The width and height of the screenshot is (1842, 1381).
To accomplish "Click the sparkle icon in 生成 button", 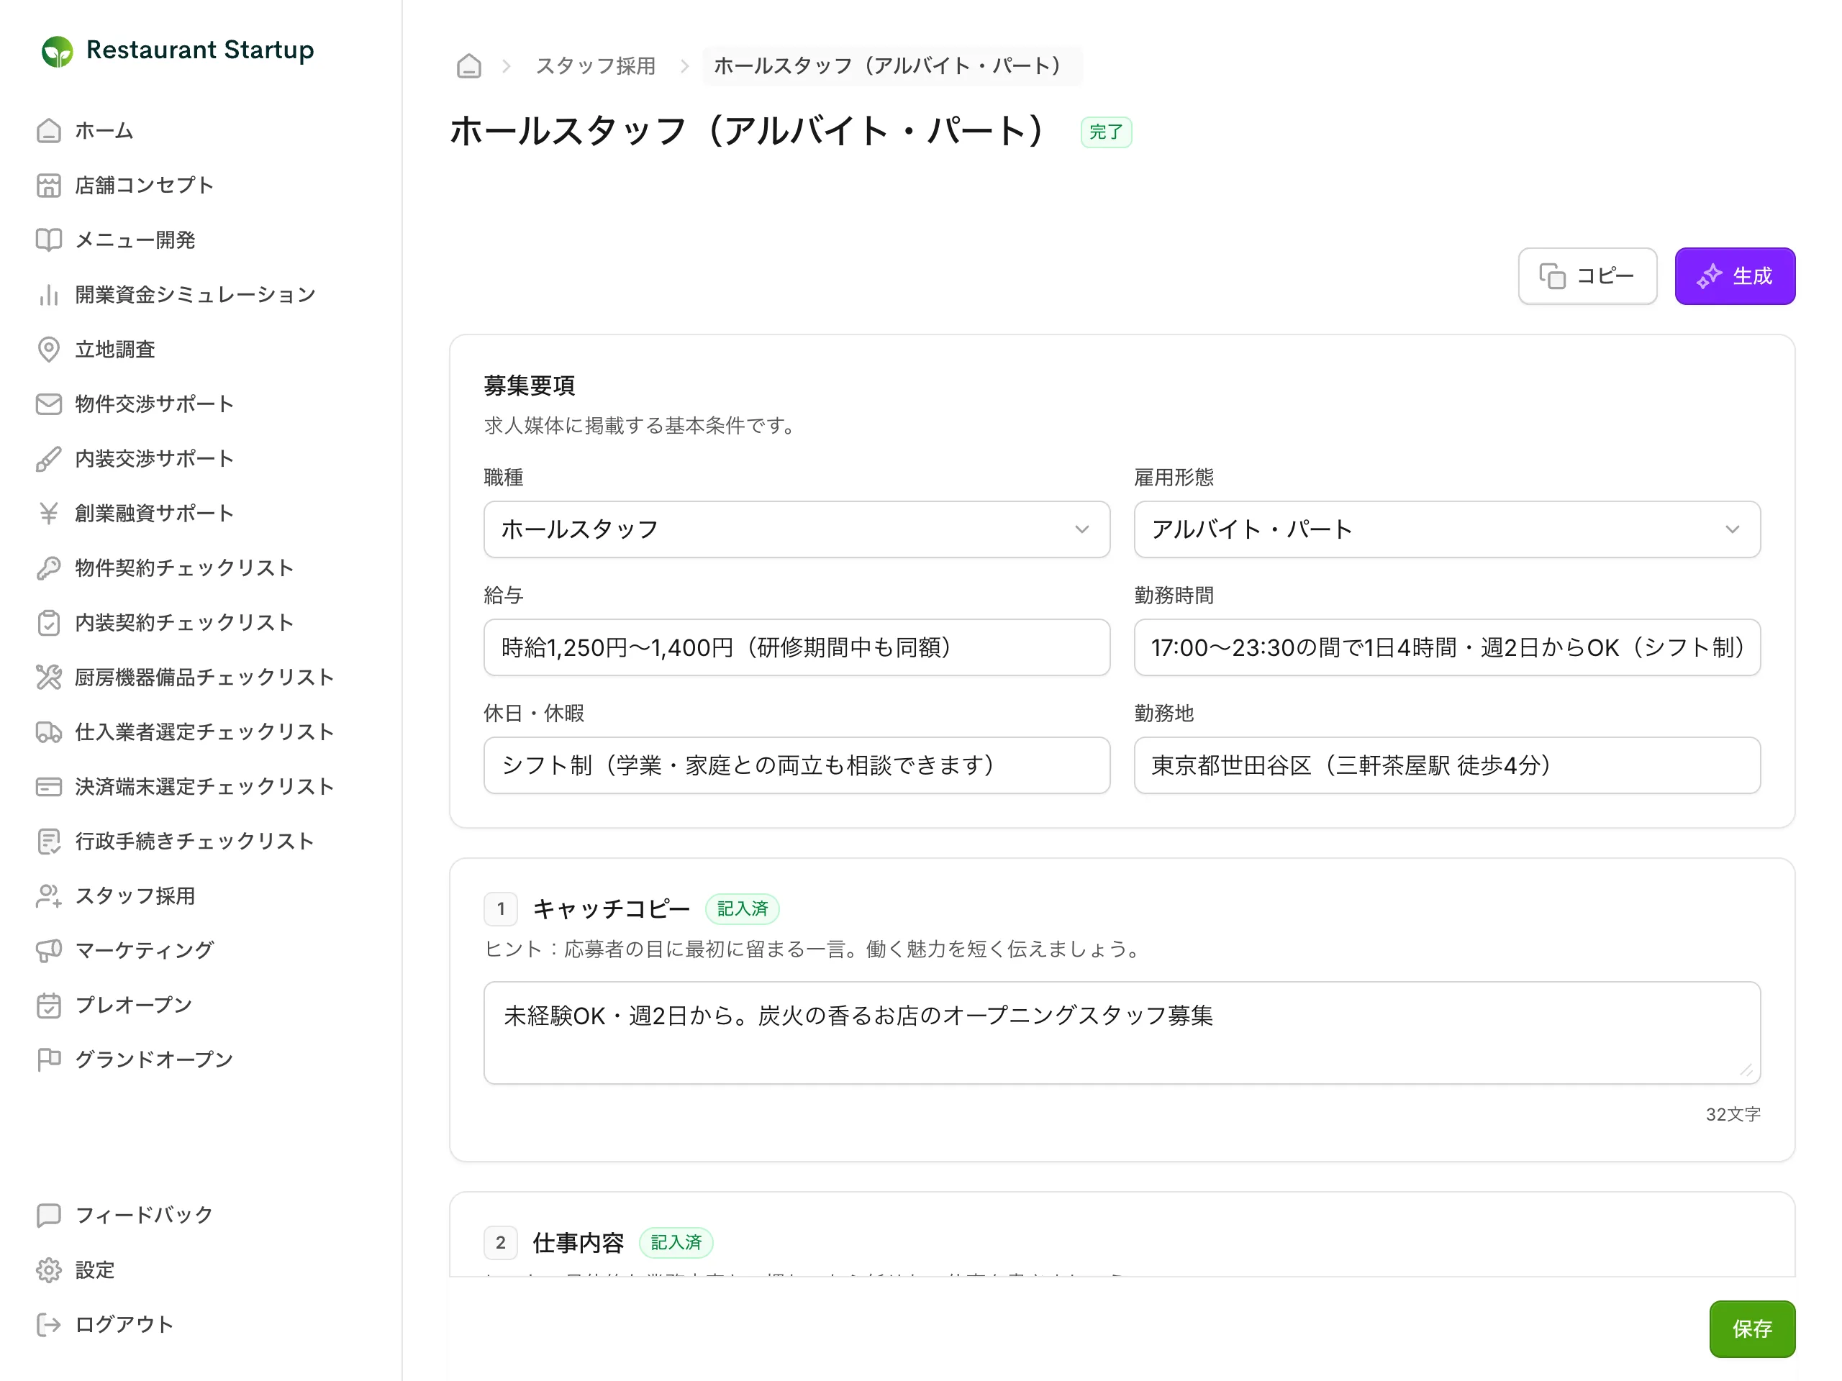I will pos(1709,276).
